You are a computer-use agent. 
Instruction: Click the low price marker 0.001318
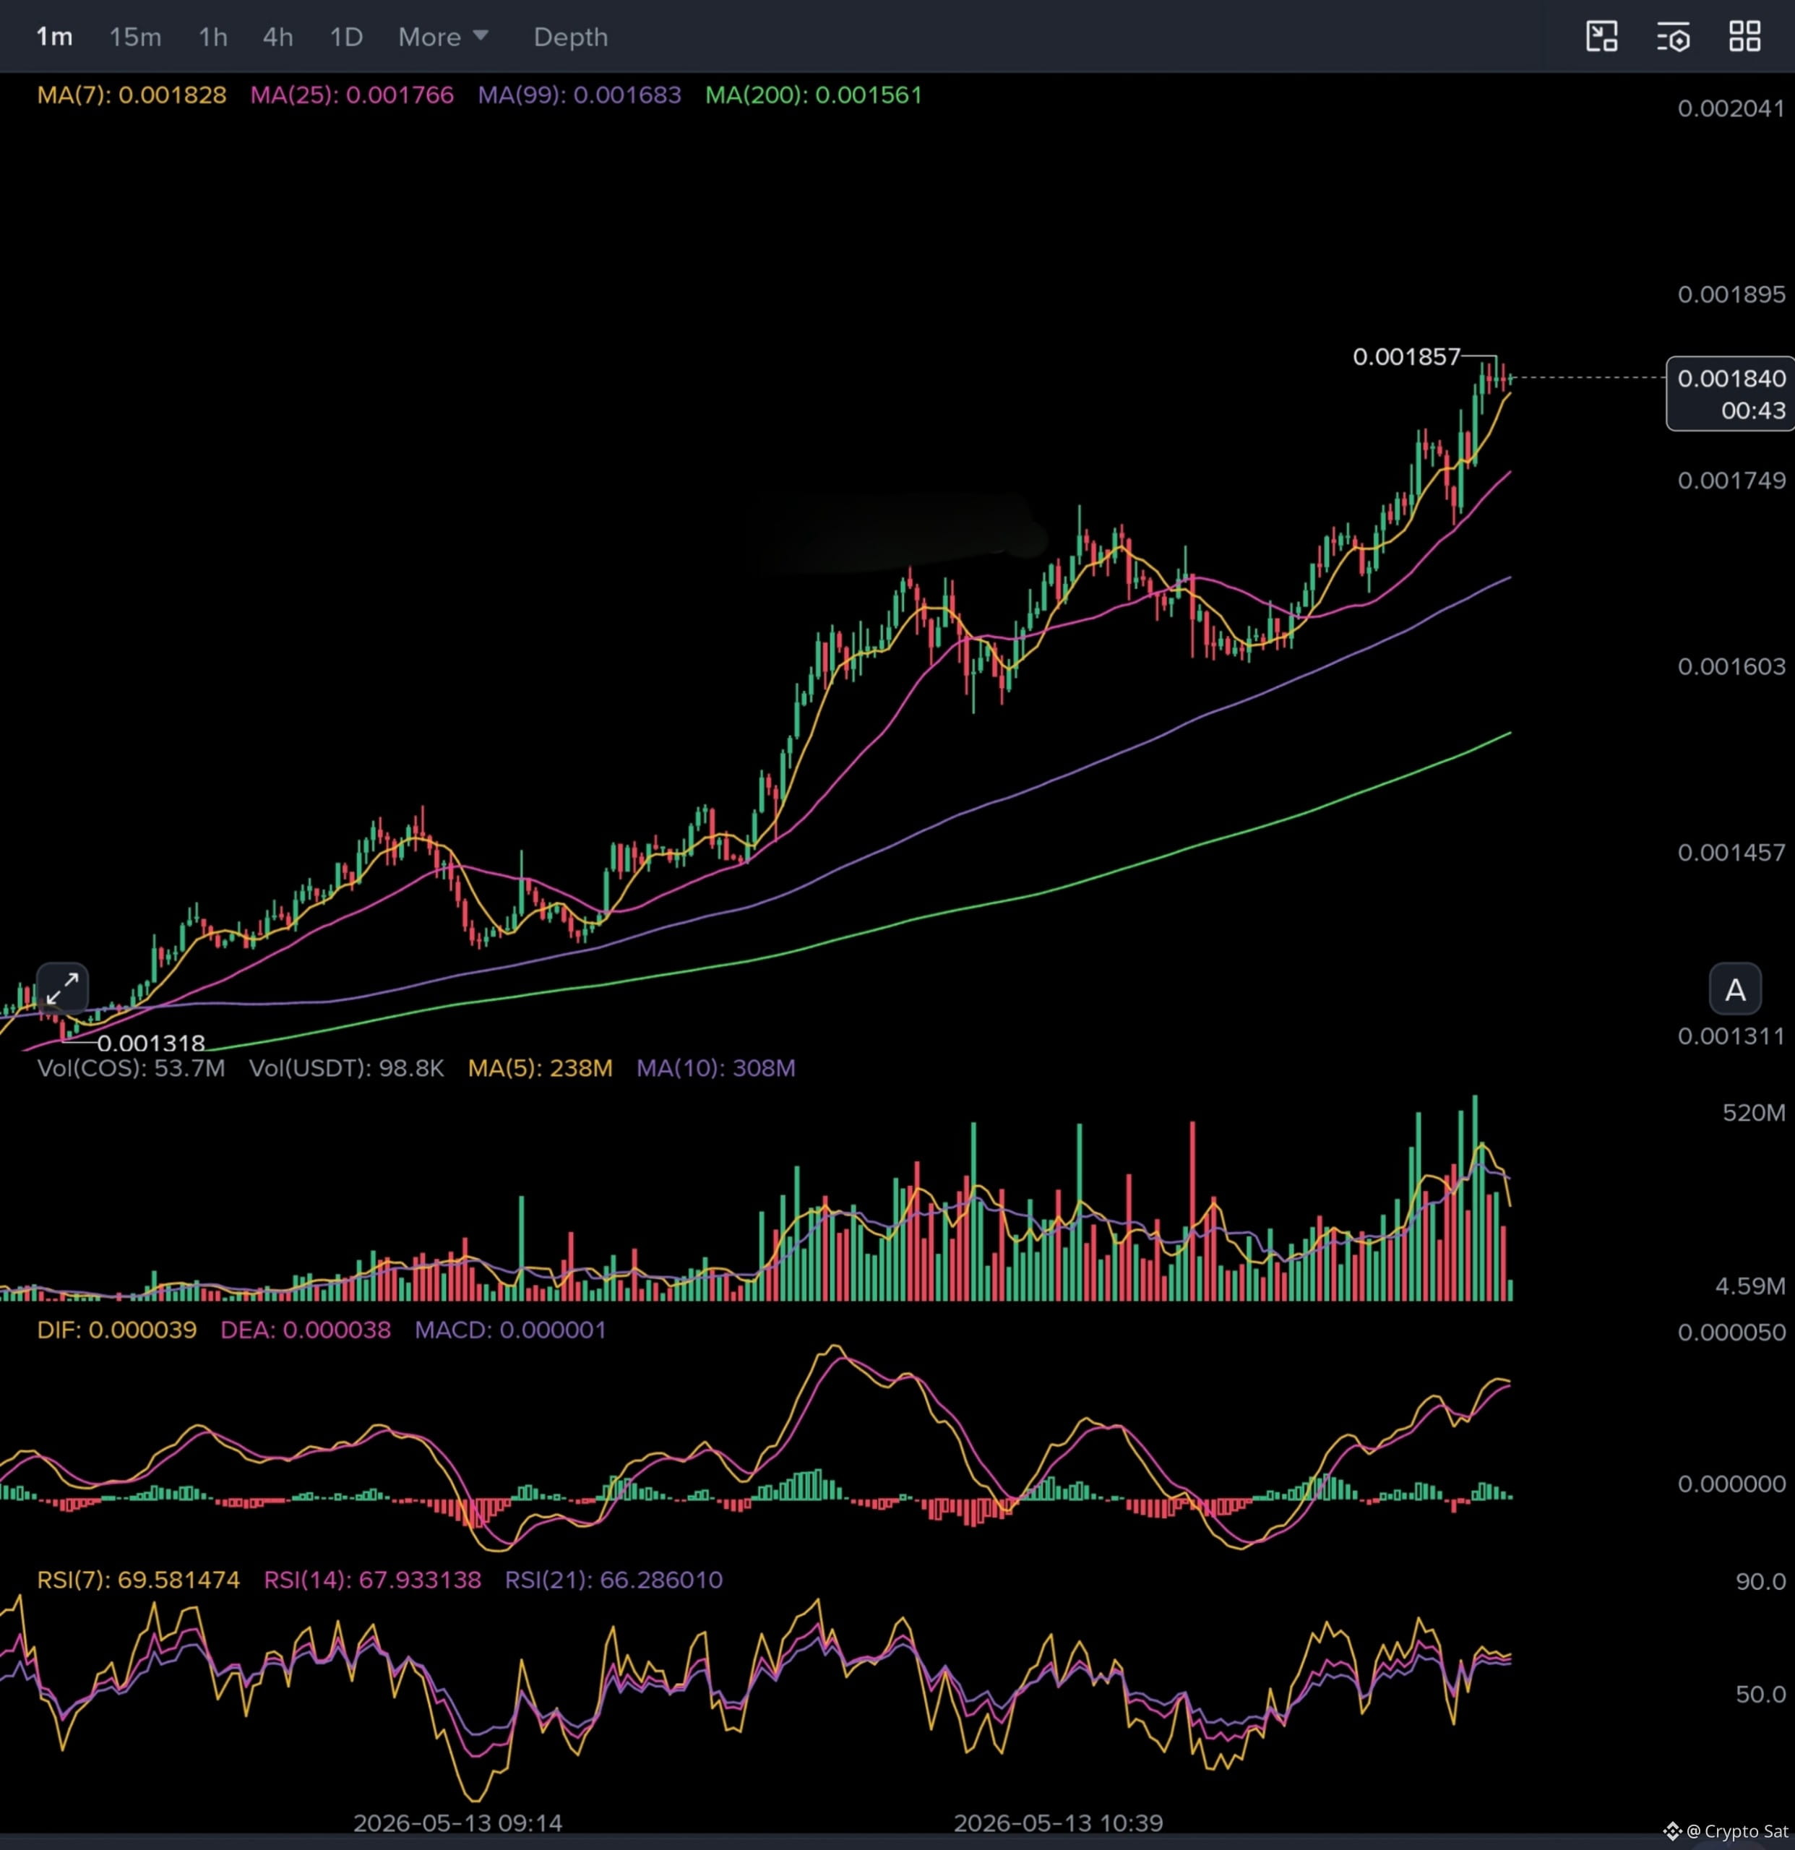(151, 1043)
